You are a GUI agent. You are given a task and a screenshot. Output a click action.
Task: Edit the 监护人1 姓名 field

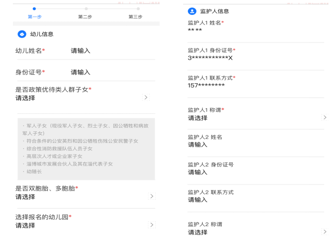coord(195,31)
